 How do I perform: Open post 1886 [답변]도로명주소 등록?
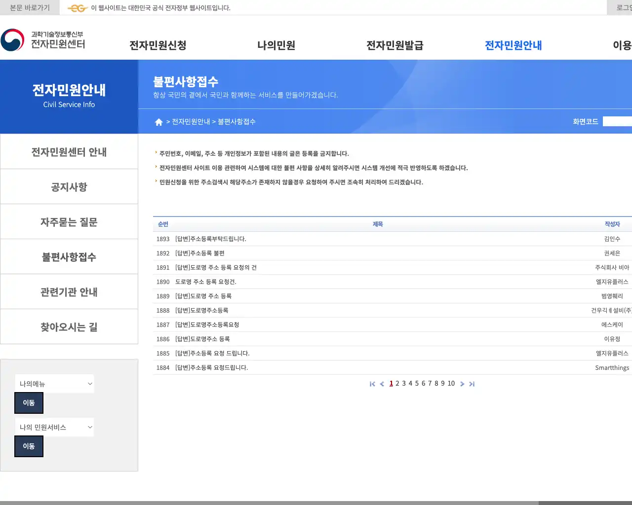point(202,339)
